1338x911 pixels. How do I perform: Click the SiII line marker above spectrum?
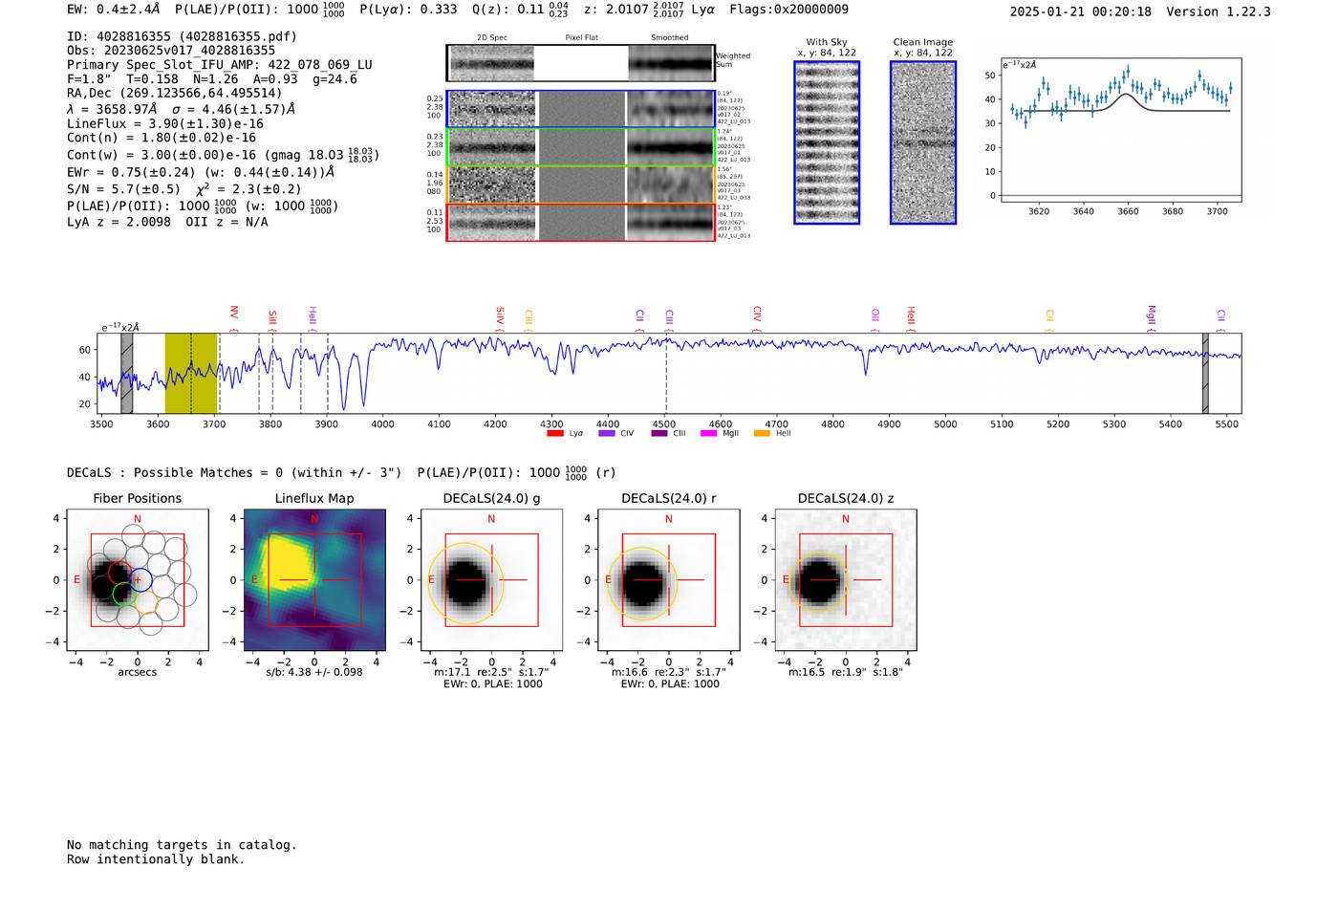coord(272,318)
